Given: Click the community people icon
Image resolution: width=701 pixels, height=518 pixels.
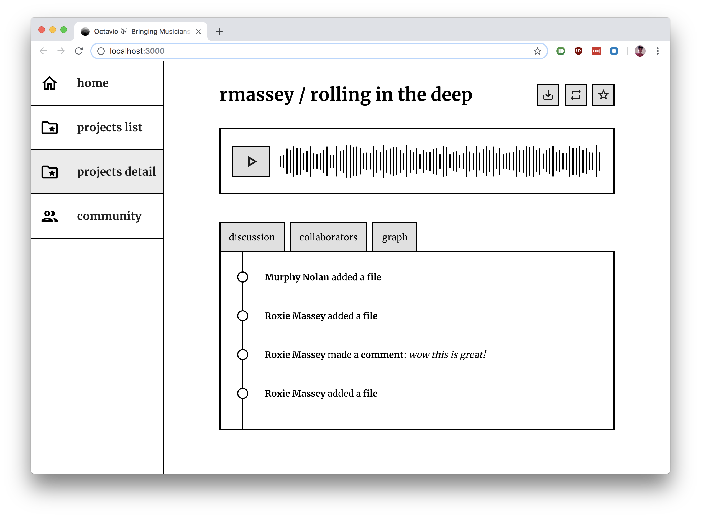Looking at the screenshot, I should tap(50, 216).
